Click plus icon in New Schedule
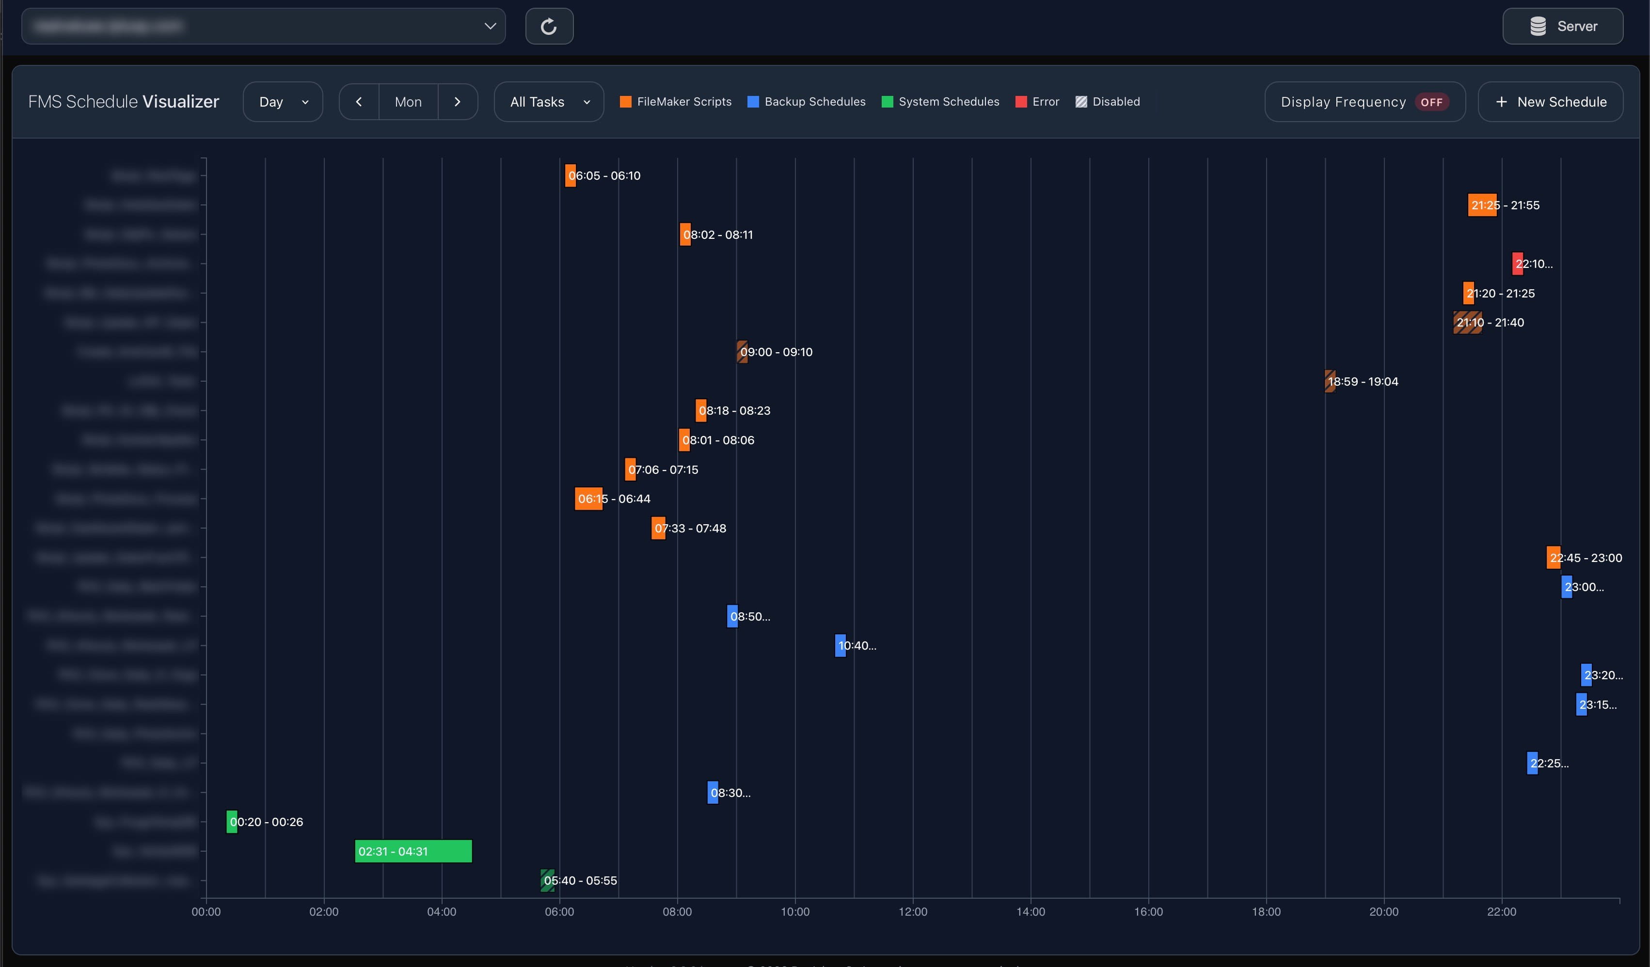 click(x=1501, y=102)
